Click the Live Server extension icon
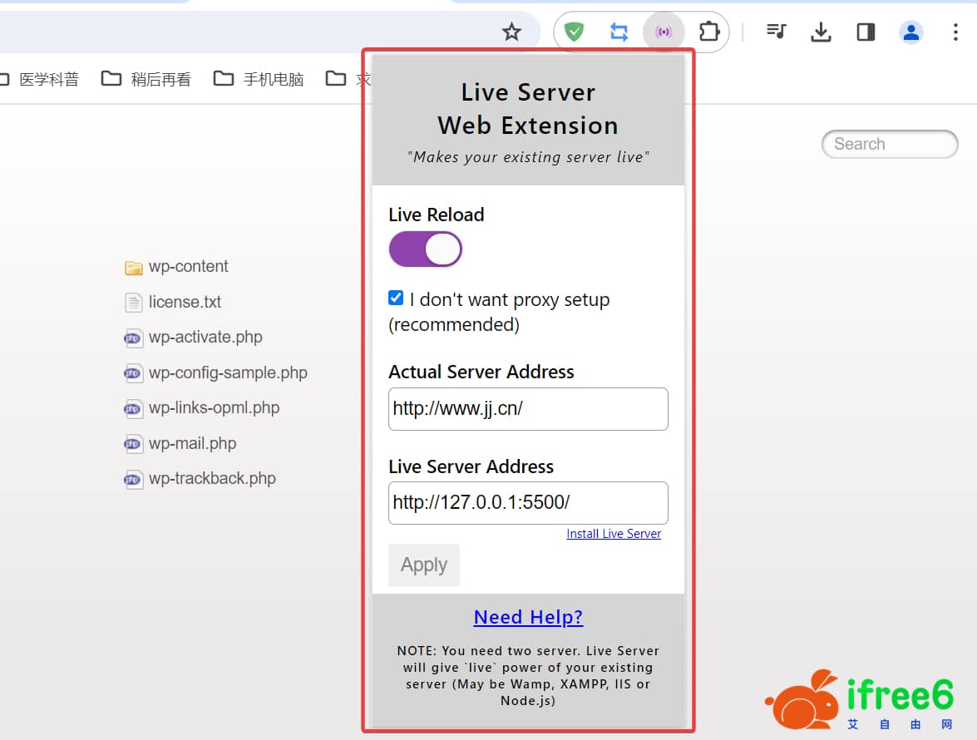 coord(664,32)
